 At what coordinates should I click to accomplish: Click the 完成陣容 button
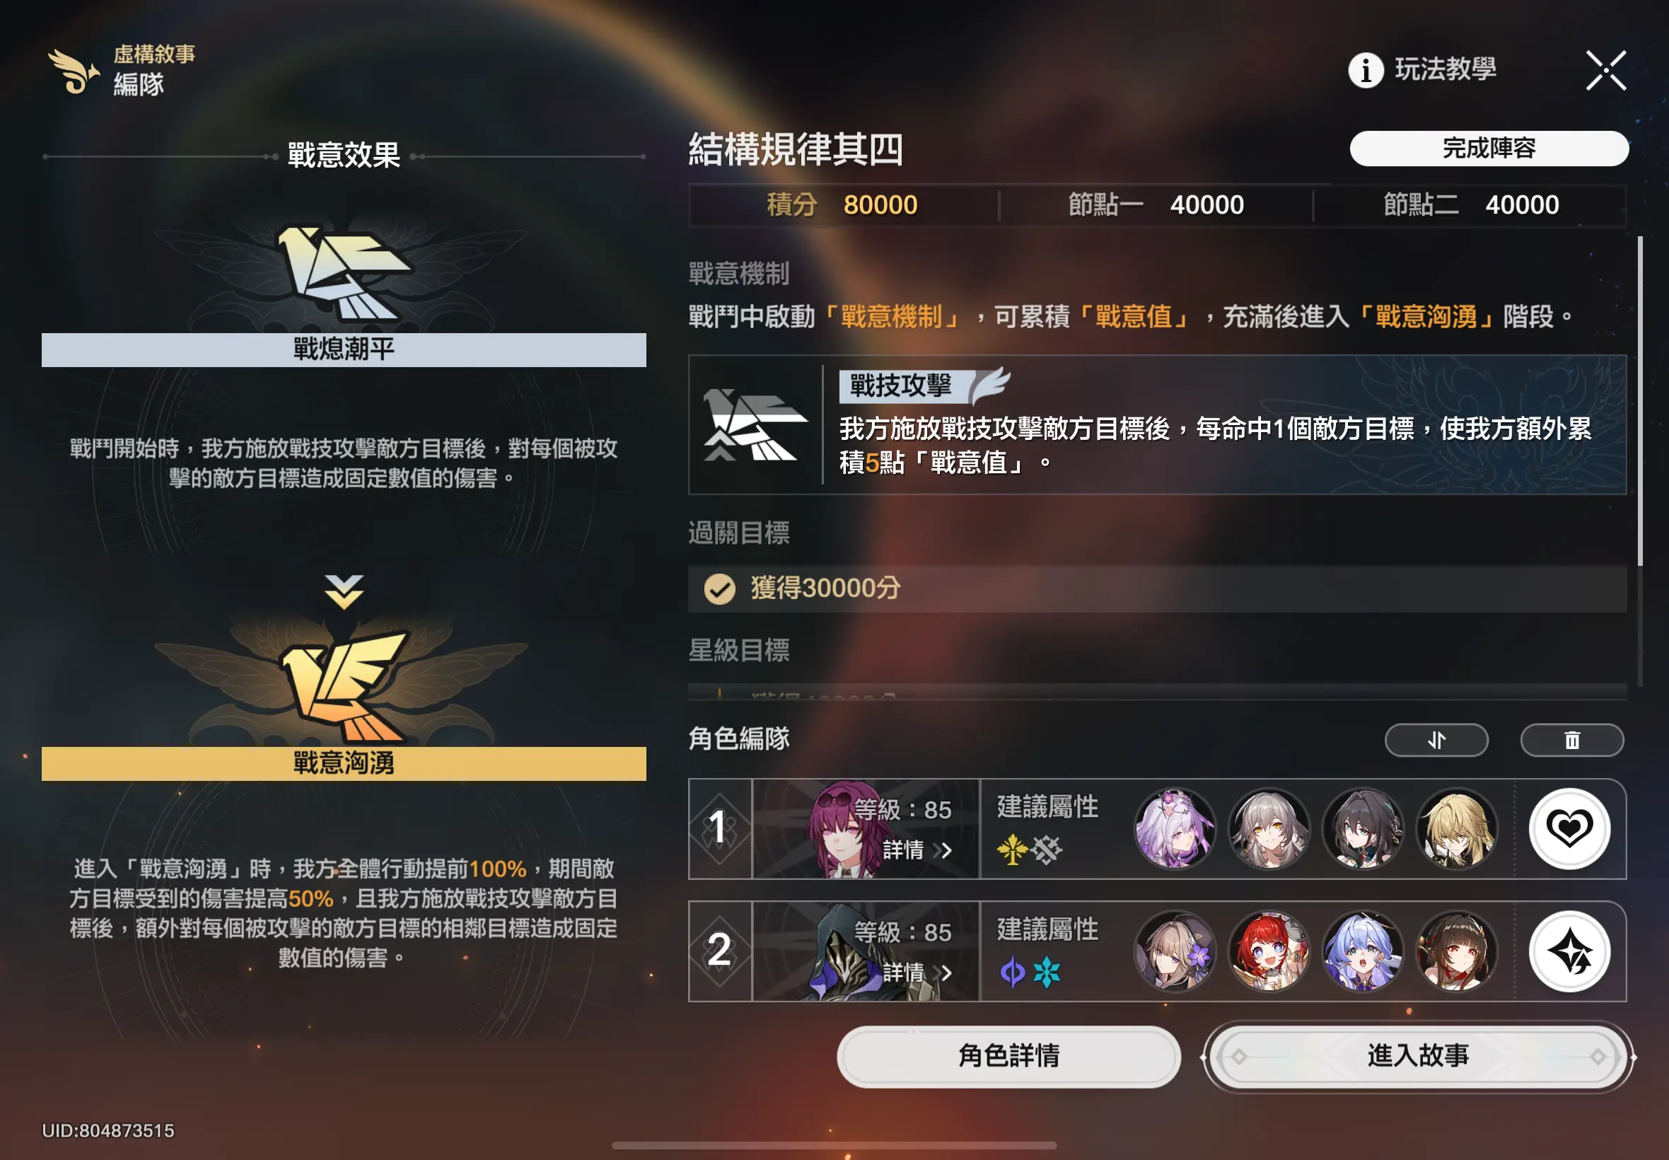pyautogui.click(x=1489, y=149)
